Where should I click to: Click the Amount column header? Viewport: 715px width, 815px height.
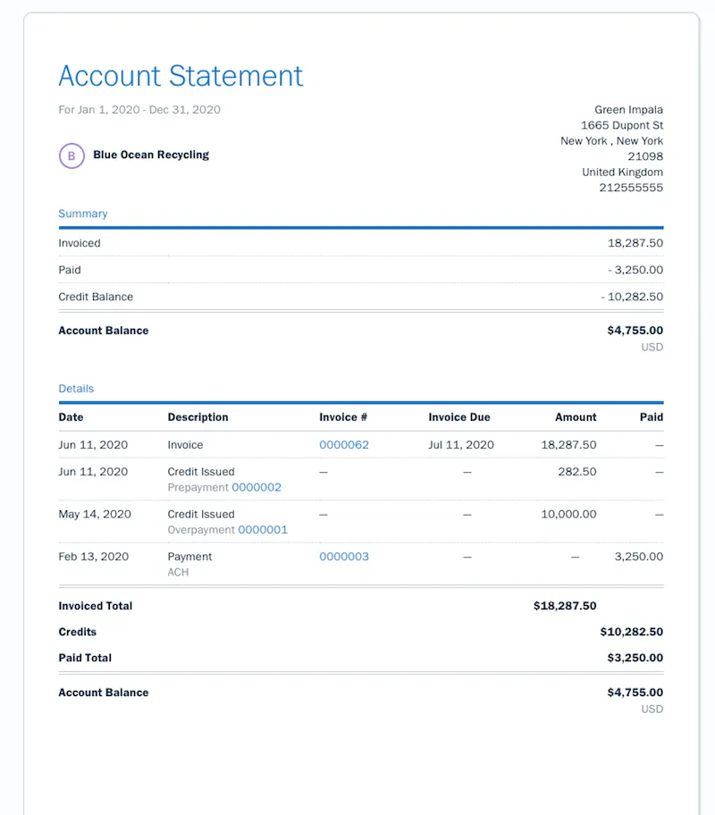(x=576, y=417)
